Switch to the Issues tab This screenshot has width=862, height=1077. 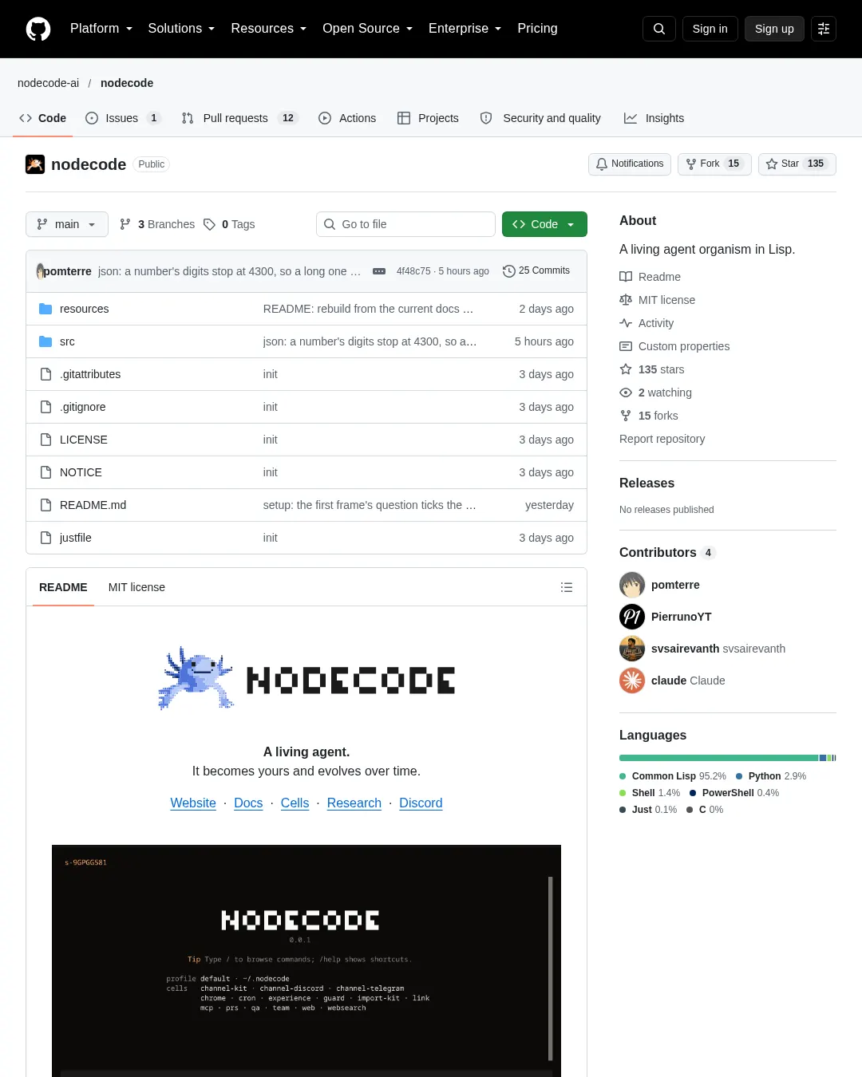tap(124, 118)
